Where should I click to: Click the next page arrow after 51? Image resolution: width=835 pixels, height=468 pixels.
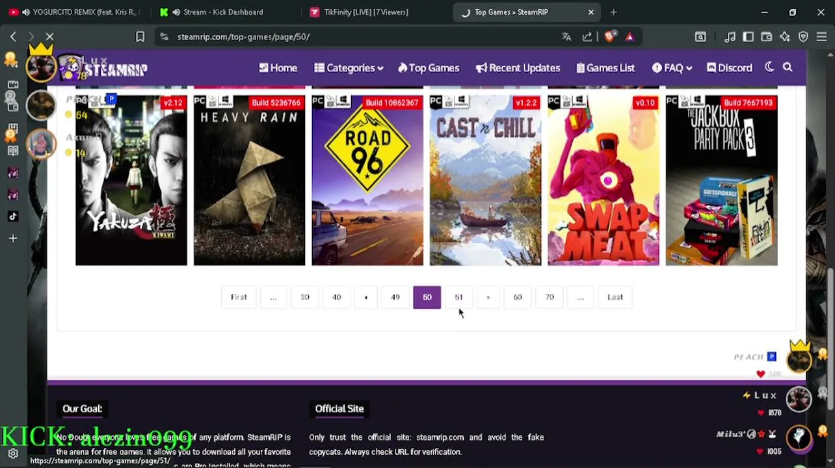click(x=488, y=297)
